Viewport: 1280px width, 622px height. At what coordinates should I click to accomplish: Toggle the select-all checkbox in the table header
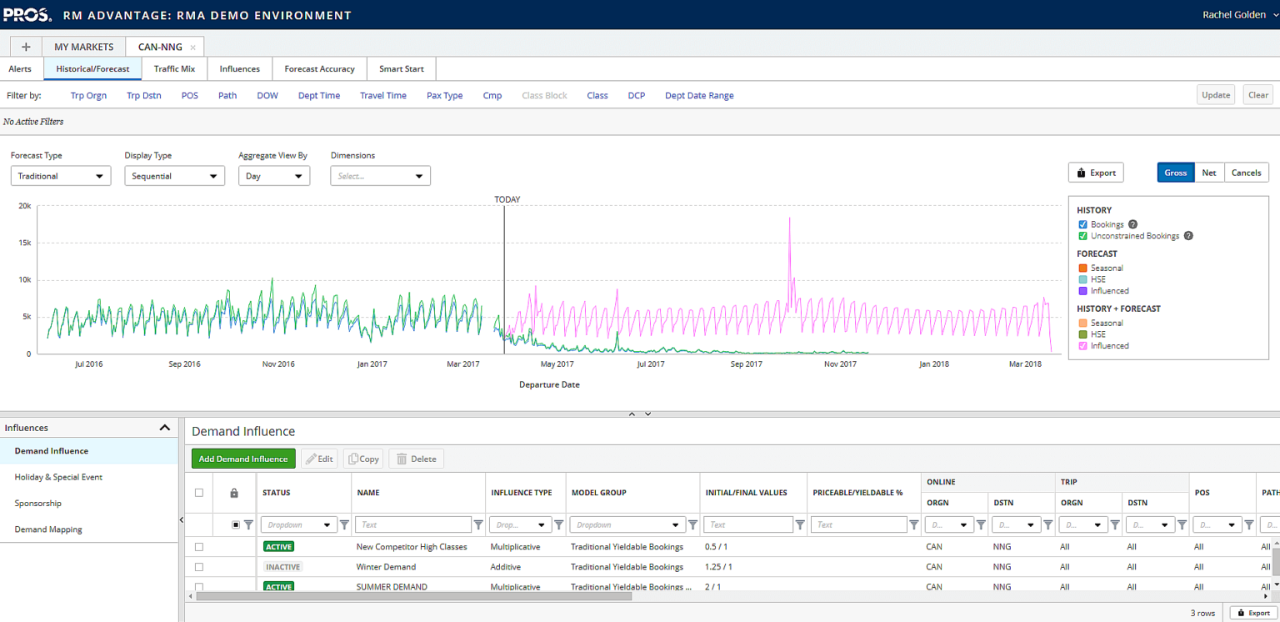tap(198, 493)
